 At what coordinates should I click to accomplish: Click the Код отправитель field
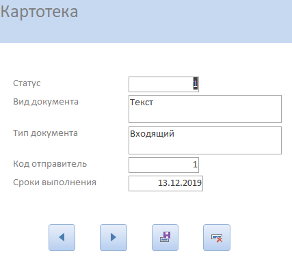[163, 165]
